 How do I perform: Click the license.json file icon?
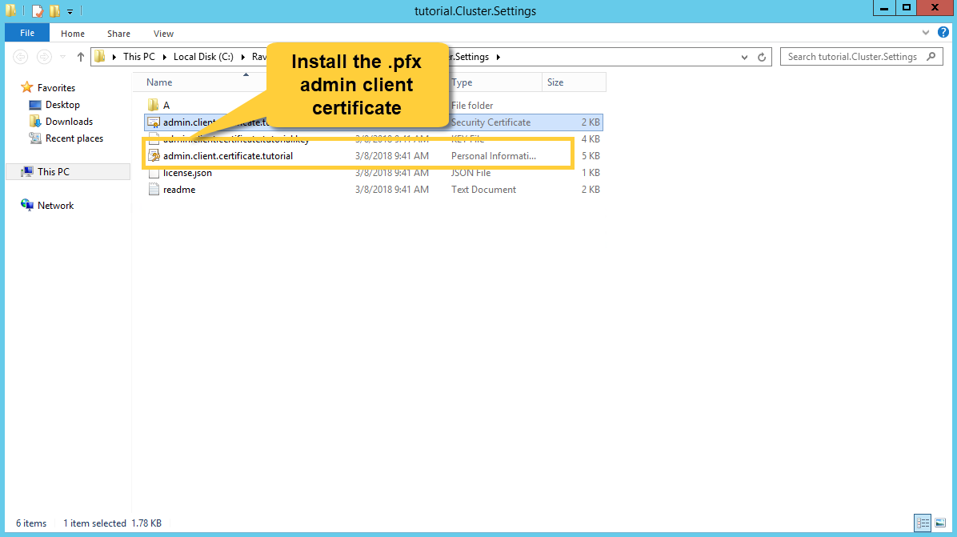pos(154,173)
